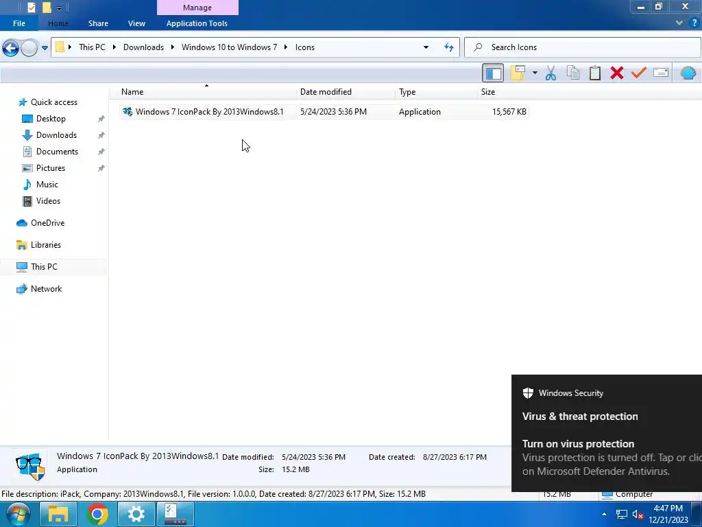The image size is (702, 527).
Task: Open Libraries in navigation pane
Action: coord(46,245)
